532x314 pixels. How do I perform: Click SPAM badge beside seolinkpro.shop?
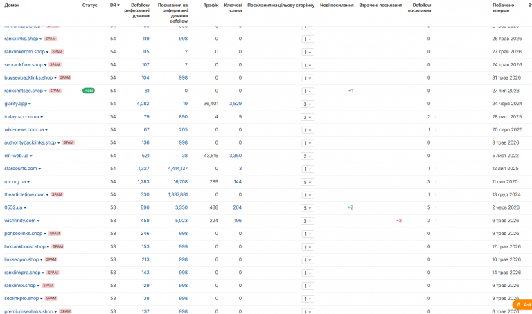point(51,298)
